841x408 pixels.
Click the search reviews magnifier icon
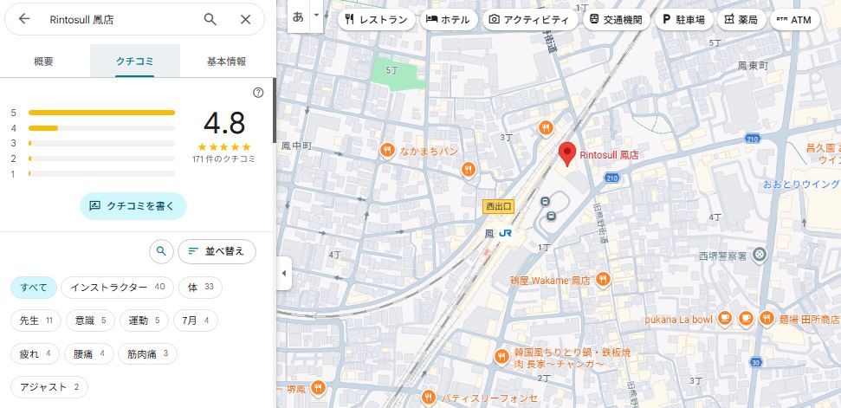pos(160,251)
